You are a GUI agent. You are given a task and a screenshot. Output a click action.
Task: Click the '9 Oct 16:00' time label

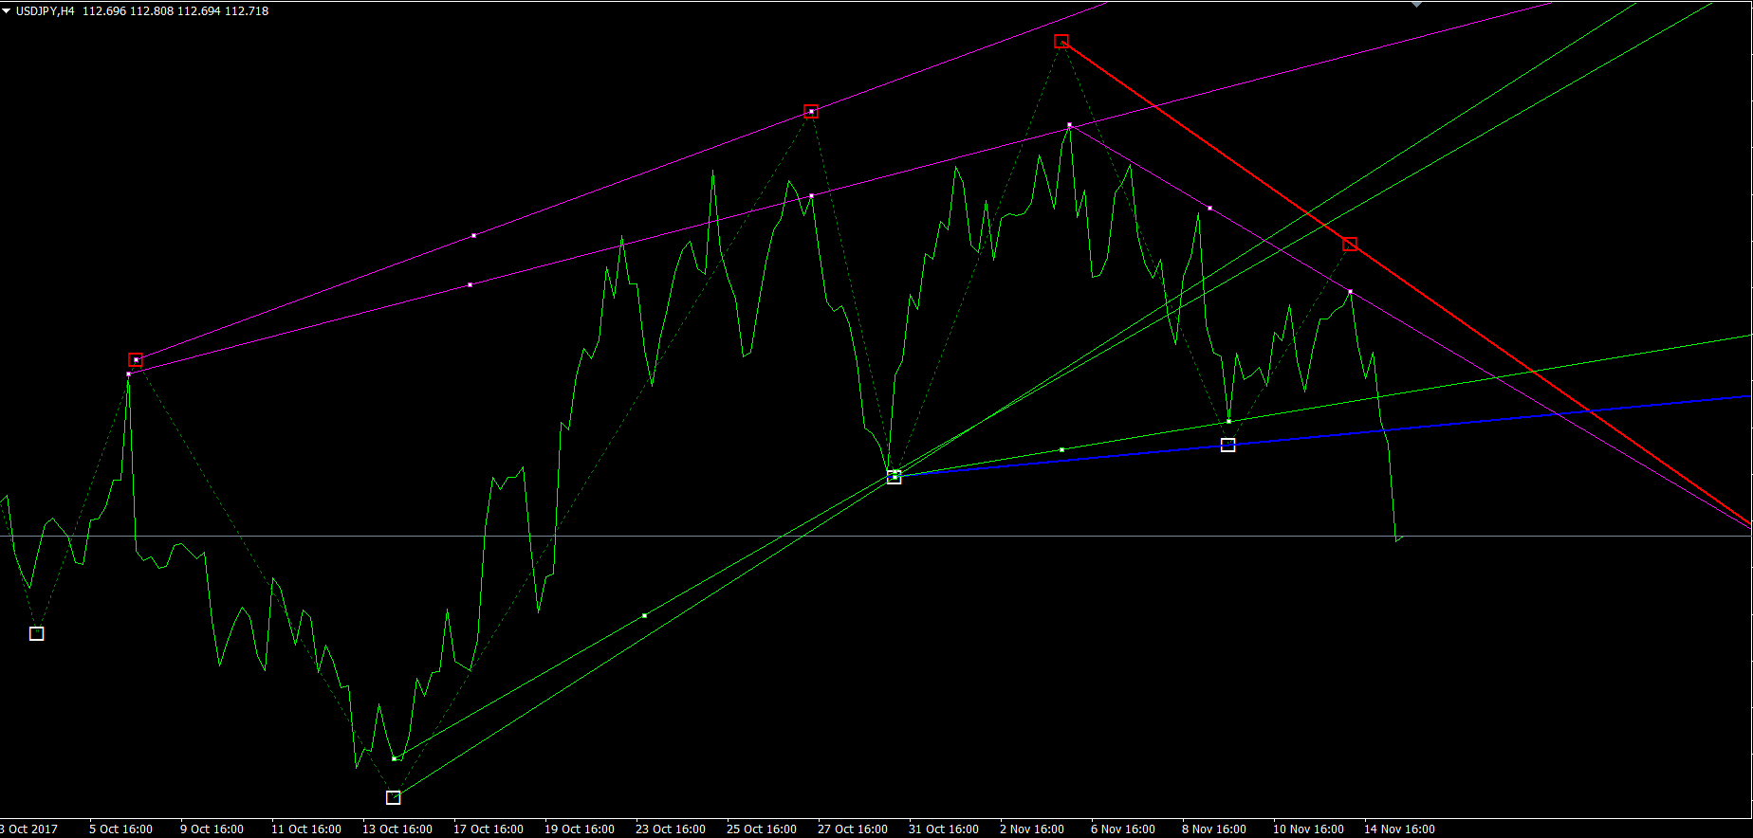point(212,829)
